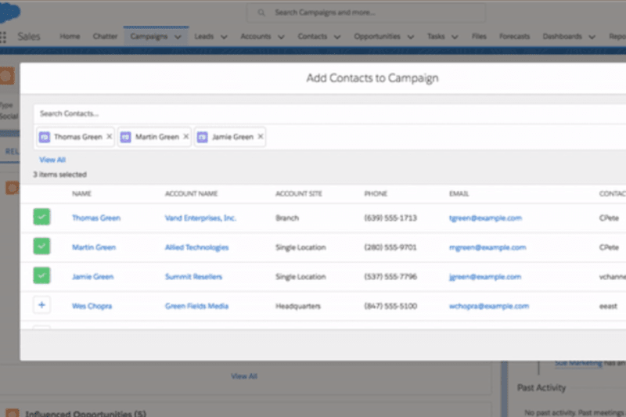Remove Thomas Green pill with X
This screenshot has height=417, width=626.
(109, 136)
